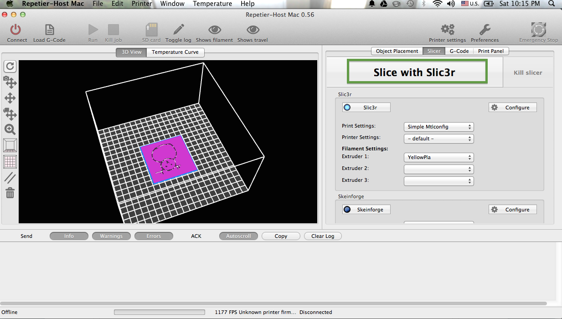Screen dimensions: 562x319
Task: Copy the log contents
Action: [x=281, y=236]
